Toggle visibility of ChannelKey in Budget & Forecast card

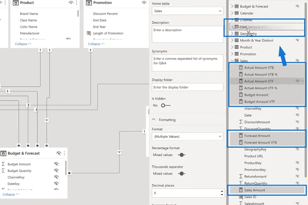(x=56, y=177)
